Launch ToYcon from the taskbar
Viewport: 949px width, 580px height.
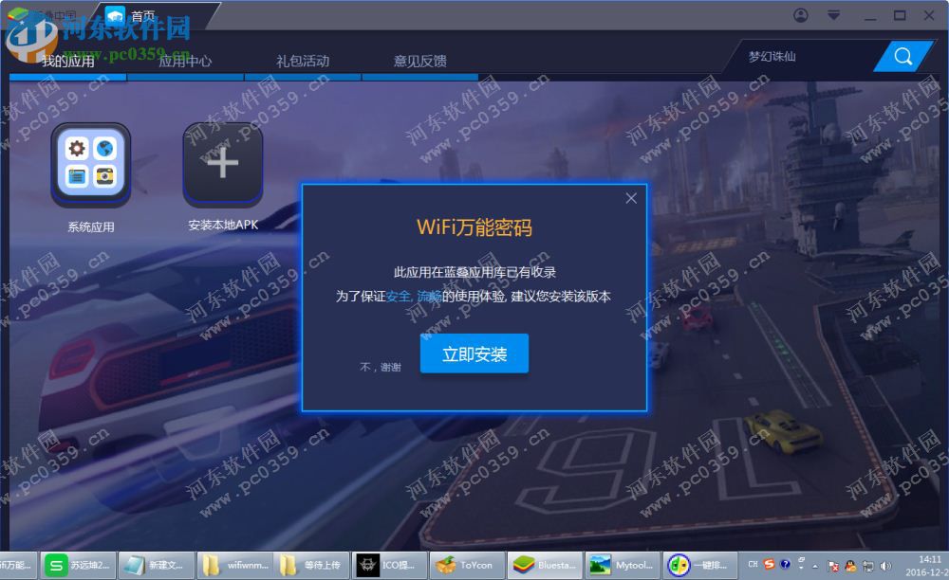(x=466, y=564)
